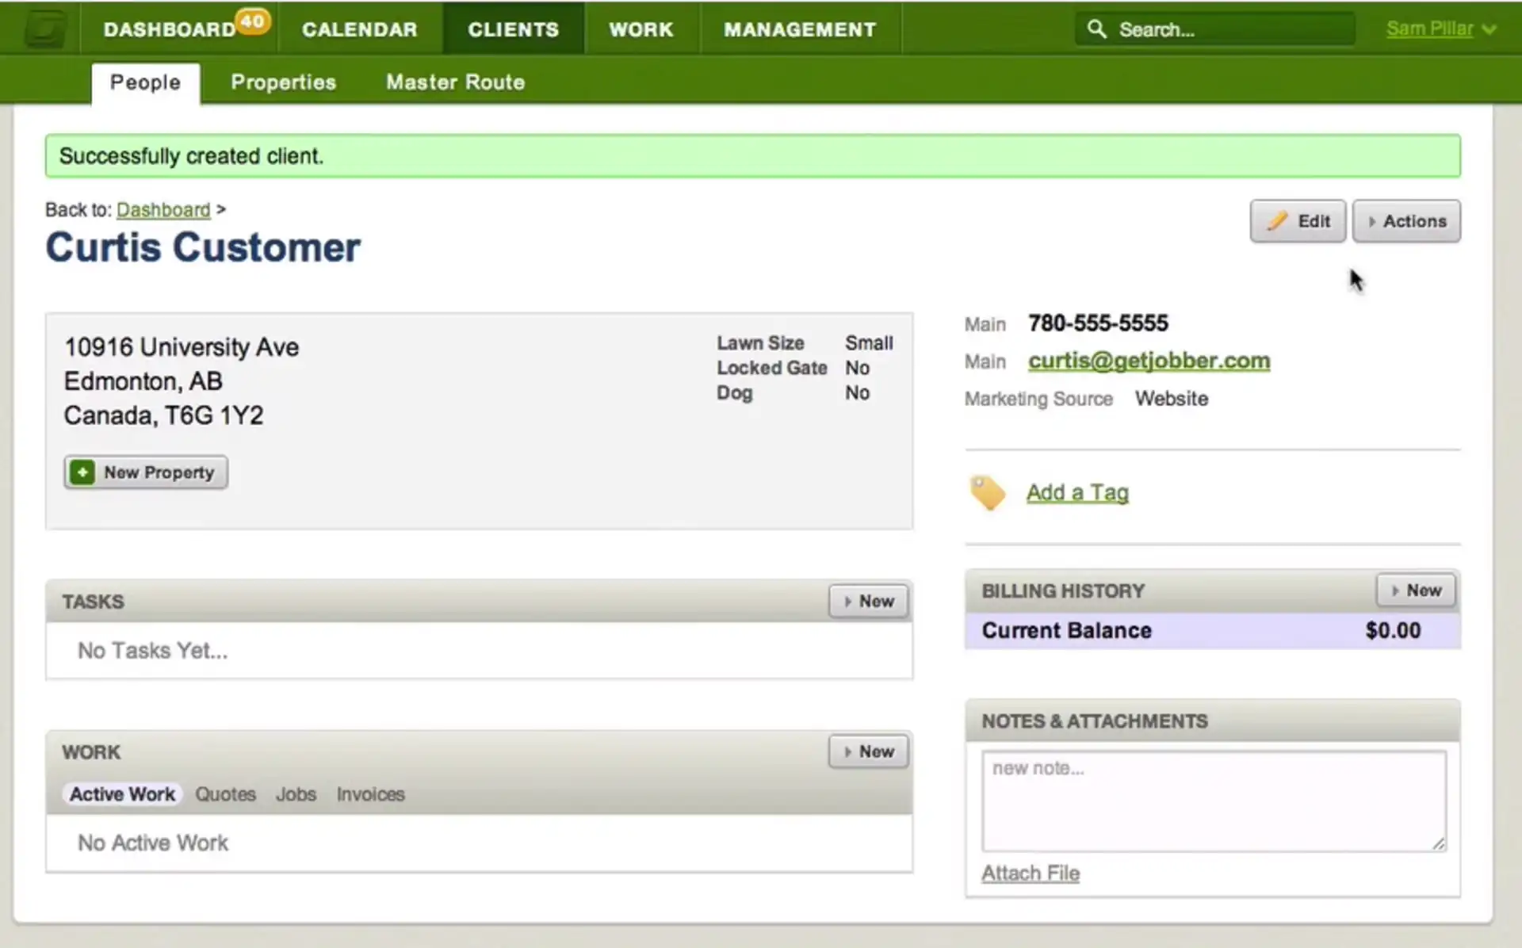1522x948 pixels.
Task: Open the Sam Pillar user menu arrow
Action: [1489, 29]
